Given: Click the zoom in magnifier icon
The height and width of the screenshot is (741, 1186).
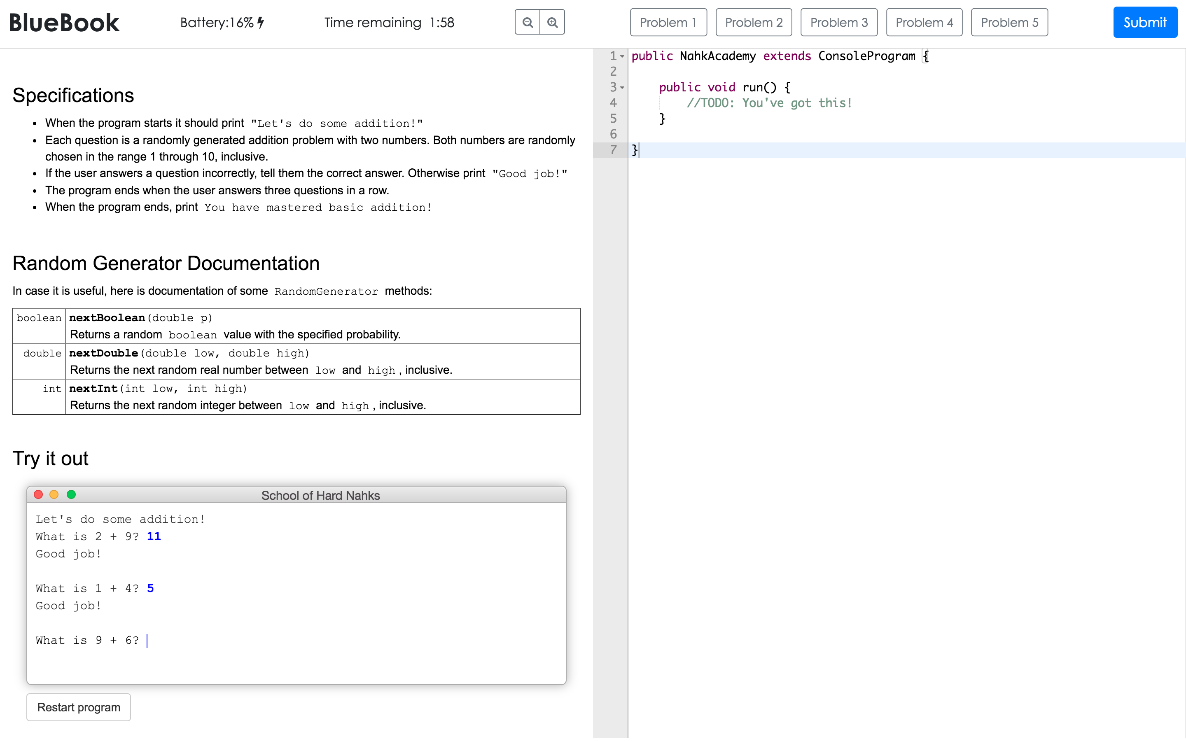Looking at the screenshot, I should click(x=552, y=23).
